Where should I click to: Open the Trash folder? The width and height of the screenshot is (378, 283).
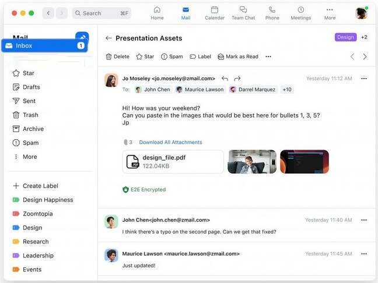tap(25, 115)
